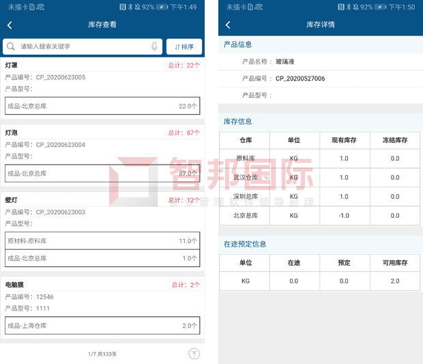Click the 预定 column header

point(344,263)
